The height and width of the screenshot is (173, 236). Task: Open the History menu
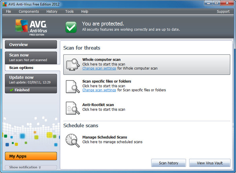click(x=52, y=11)
